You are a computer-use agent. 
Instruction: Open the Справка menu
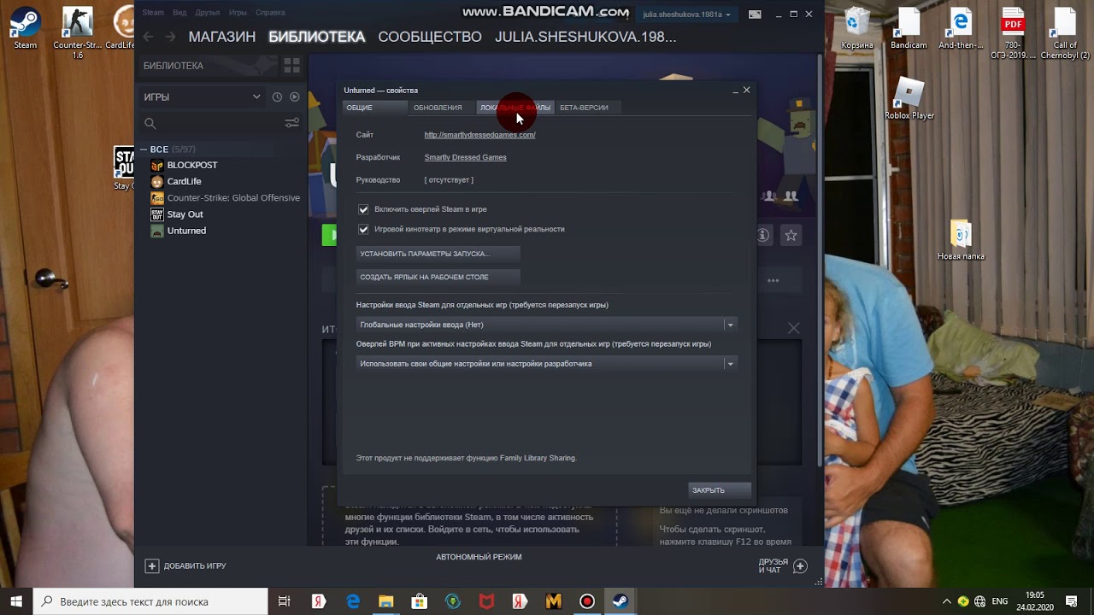(270, 13)
